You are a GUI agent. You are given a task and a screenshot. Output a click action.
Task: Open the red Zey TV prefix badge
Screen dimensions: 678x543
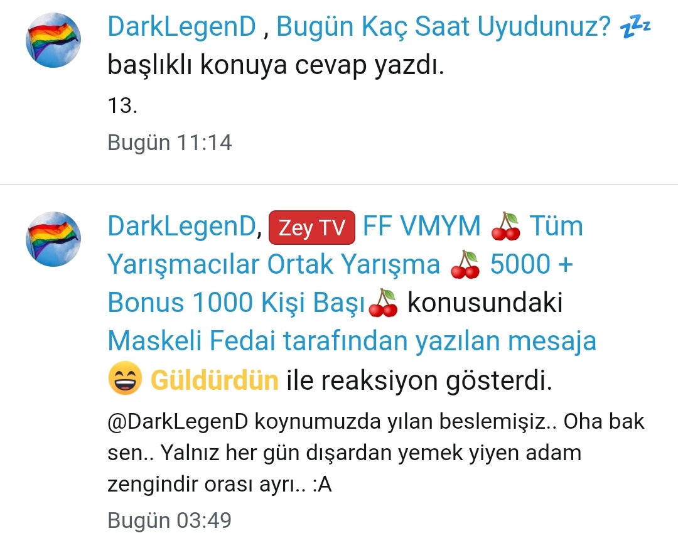(312, 227)
